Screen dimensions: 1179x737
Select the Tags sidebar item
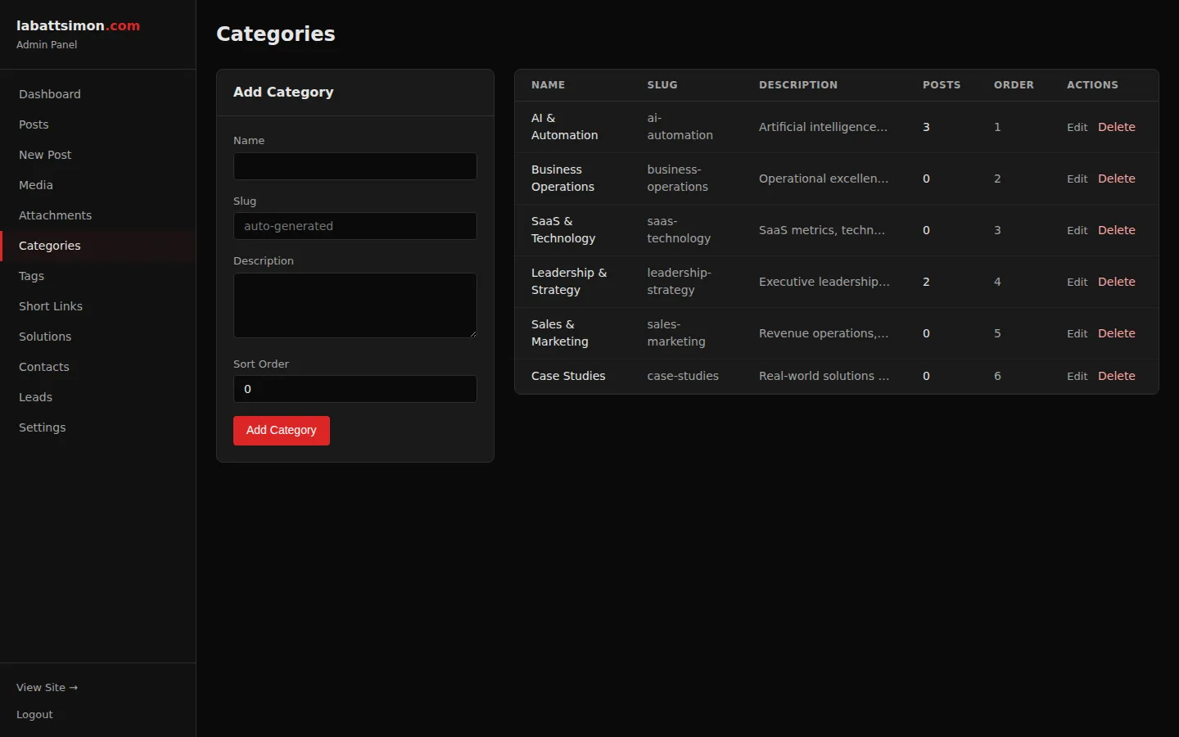pos(31,276)
